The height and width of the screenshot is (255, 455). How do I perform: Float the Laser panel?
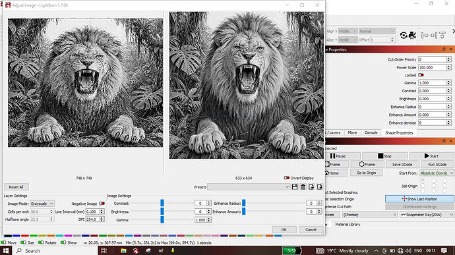444,141
